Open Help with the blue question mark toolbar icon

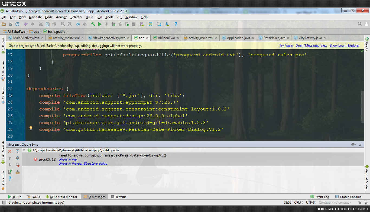coord(176,24)
